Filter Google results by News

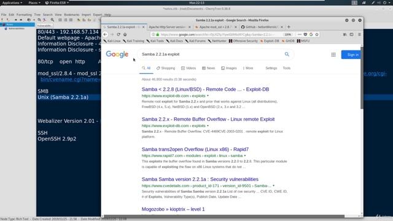click(209, 68)
